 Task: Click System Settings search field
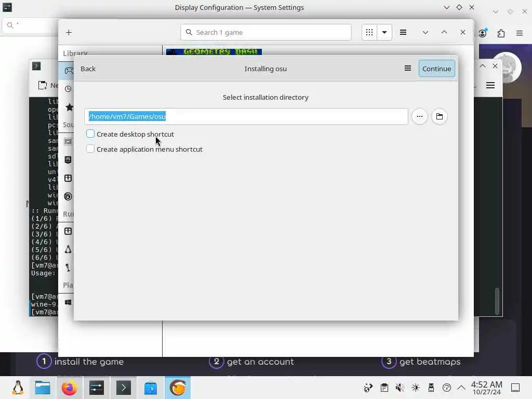[x=31, y=25]
